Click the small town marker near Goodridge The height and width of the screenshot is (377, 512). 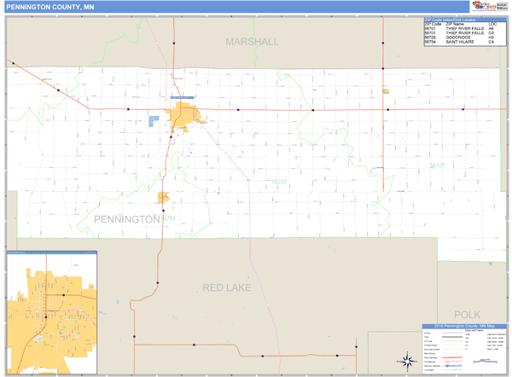pyautogui.click(x=386, y=91)
